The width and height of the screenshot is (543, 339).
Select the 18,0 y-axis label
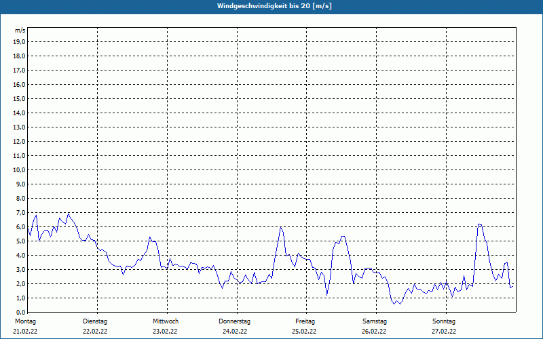[19, 56]
